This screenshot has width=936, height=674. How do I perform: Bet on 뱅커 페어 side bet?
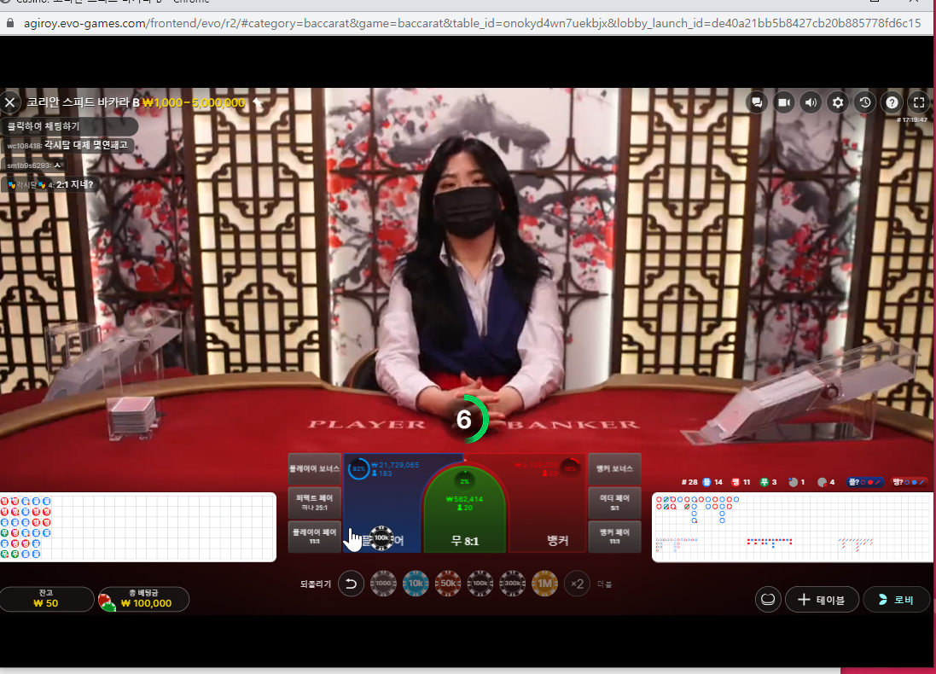coord(615,536)
